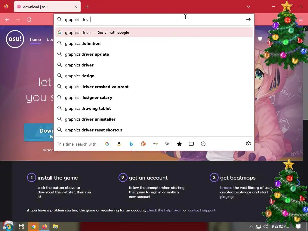This screenshot has width=308, height=231.
Task: Search in History using clock icon
Action: [203, 144]
